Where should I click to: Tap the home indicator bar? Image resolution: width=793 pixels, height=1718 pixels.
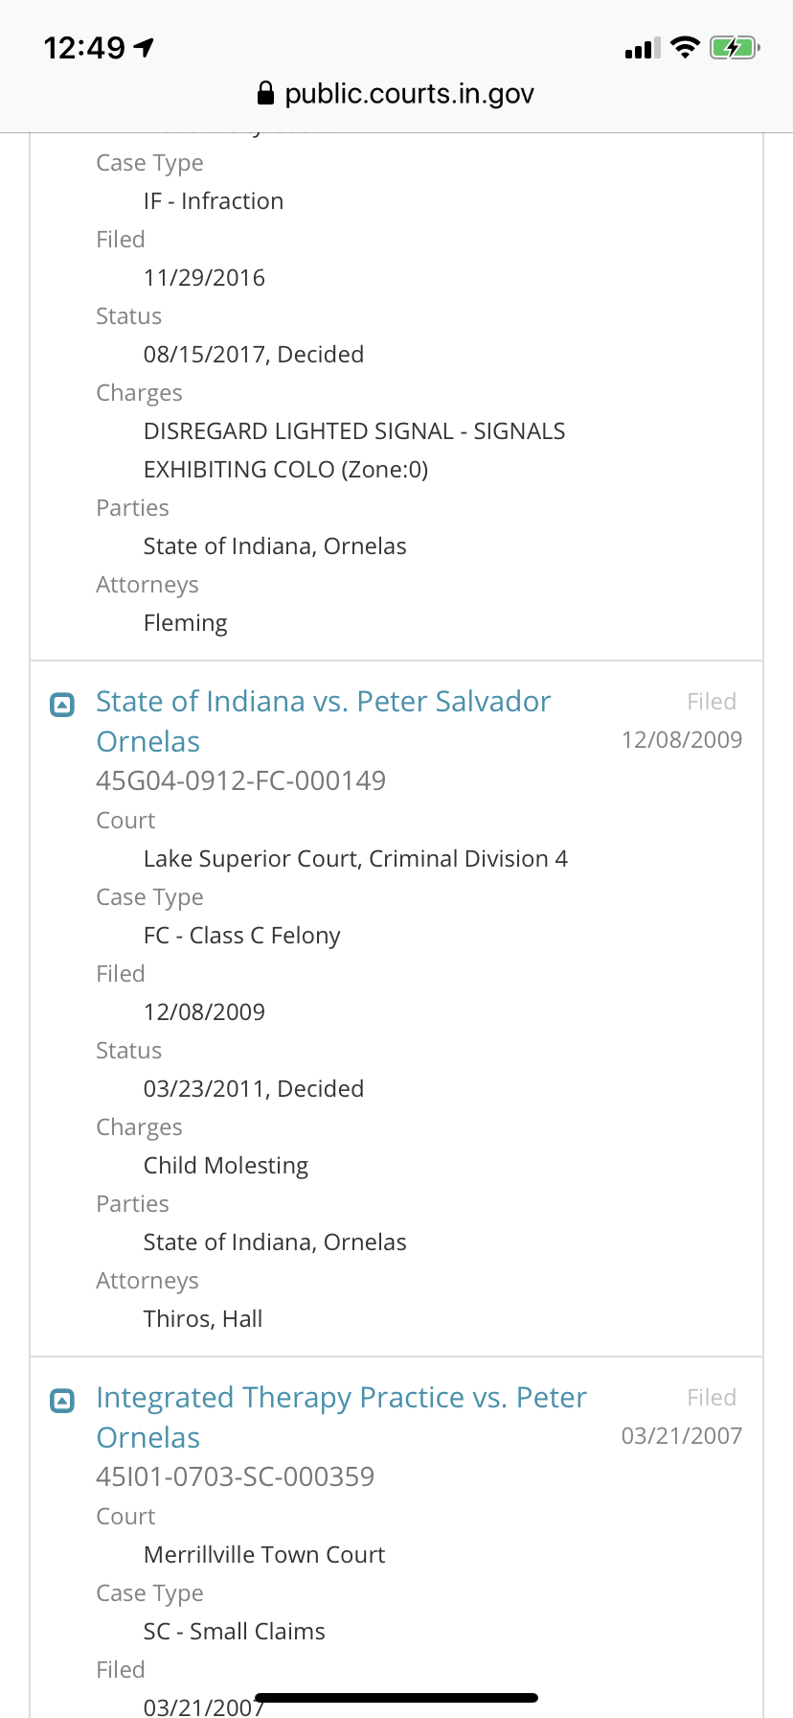[x=396, y=1698]
